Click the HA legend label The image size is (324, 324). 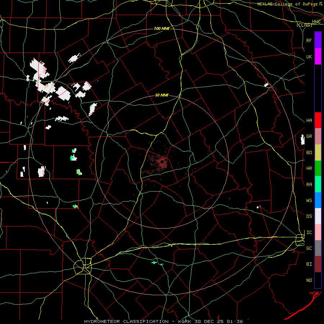(309, 120)
